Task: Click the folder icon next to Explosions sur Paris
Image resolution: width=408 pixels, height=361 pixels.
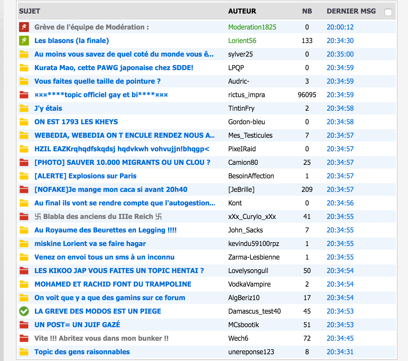Action: click(x=24, y=176)
